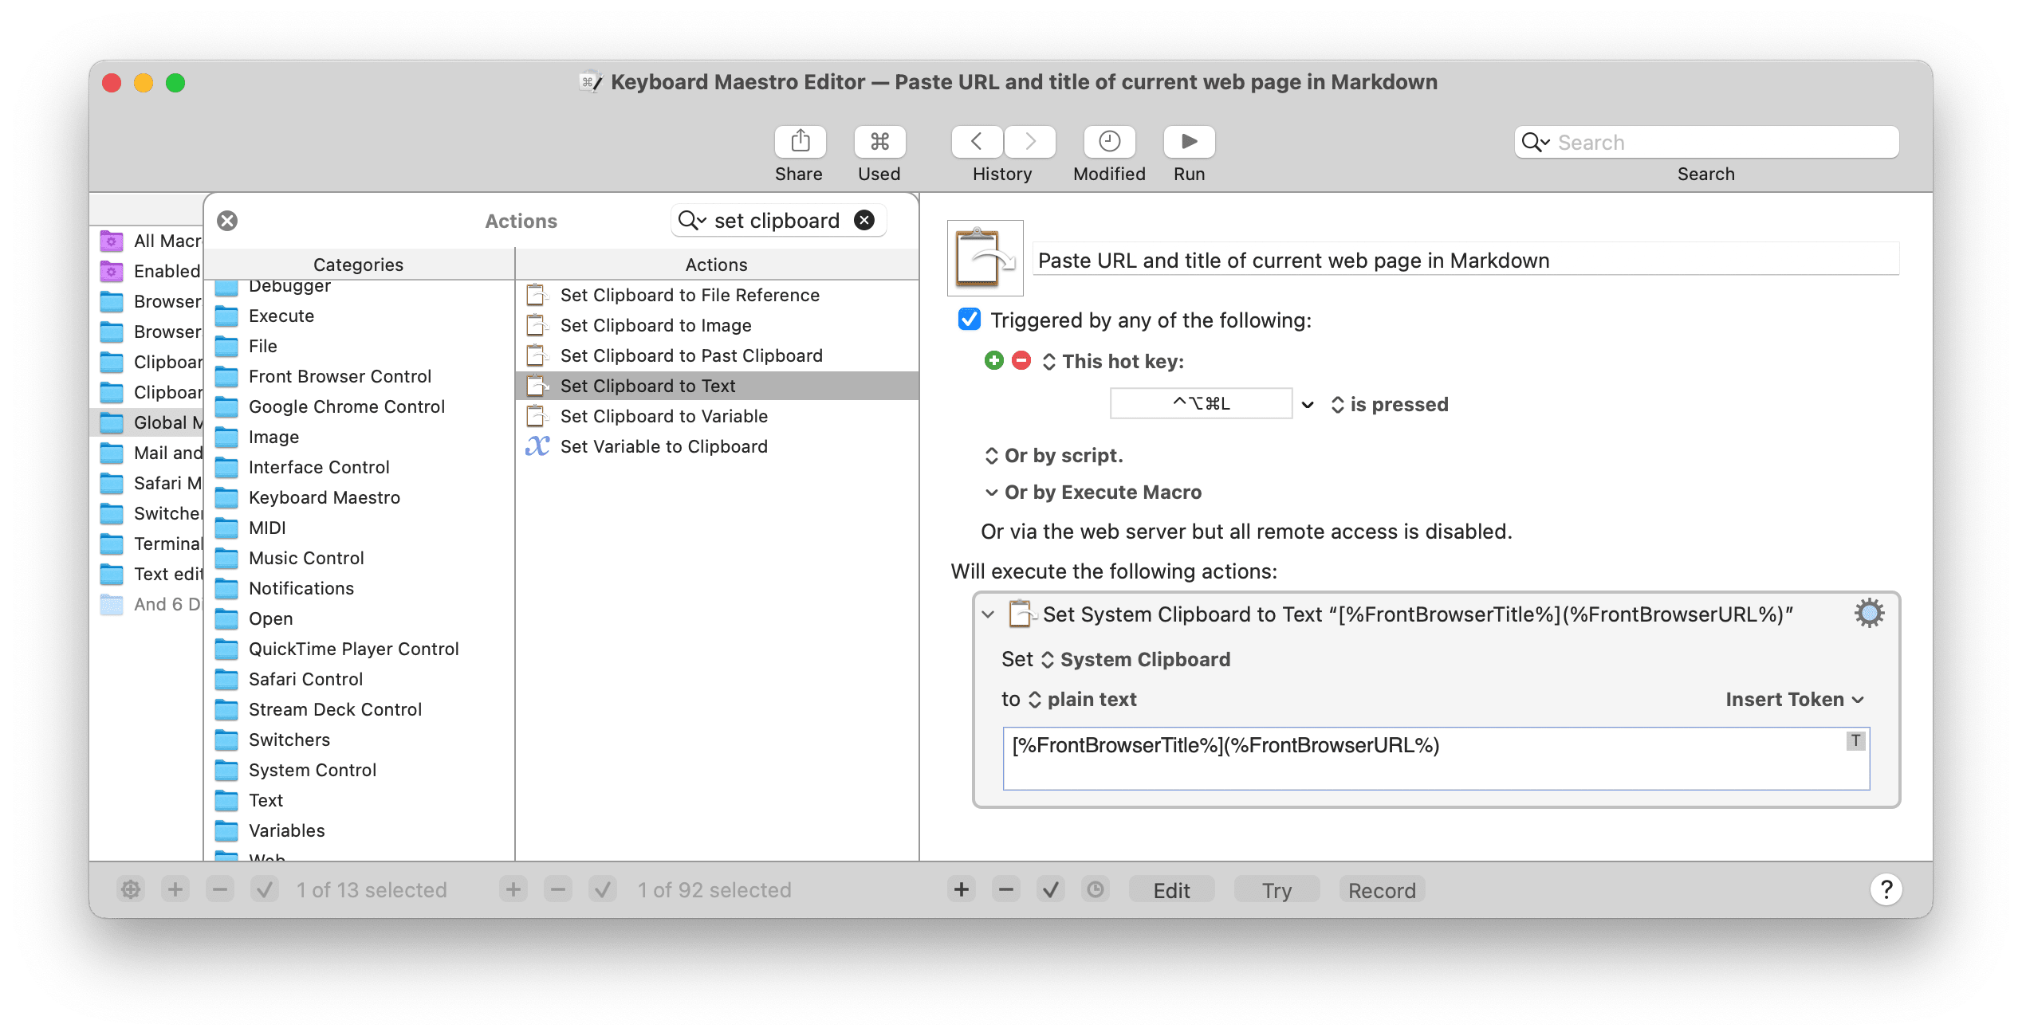Toggle macro group enabled checkmark button

(x=265, y=889)
